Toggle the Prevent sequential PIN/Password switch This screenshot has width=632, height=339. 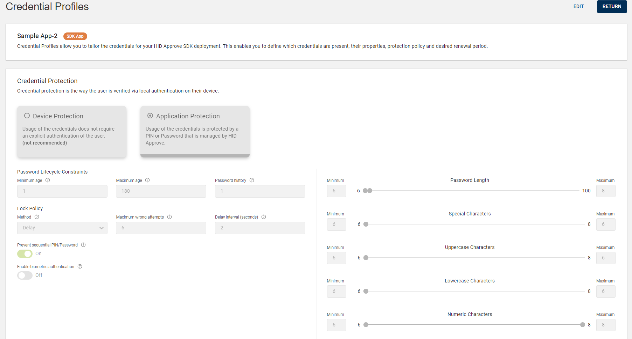pos(25,254)
